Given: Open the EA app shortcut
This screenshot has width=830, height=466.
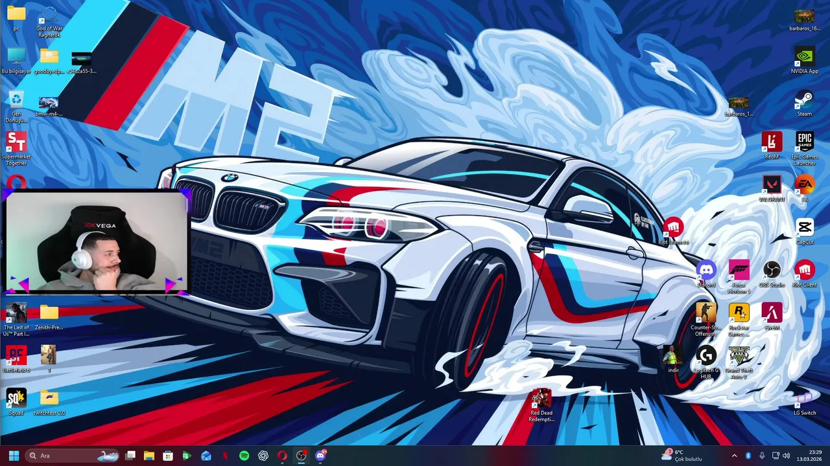Looking at the screenshot, I should click(805, 189).
